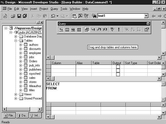Open the Tools menu

point(64,9)
